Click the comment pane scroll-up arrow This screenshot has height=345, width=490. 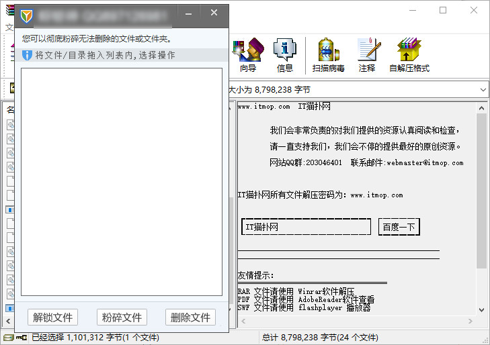point(481,108)
